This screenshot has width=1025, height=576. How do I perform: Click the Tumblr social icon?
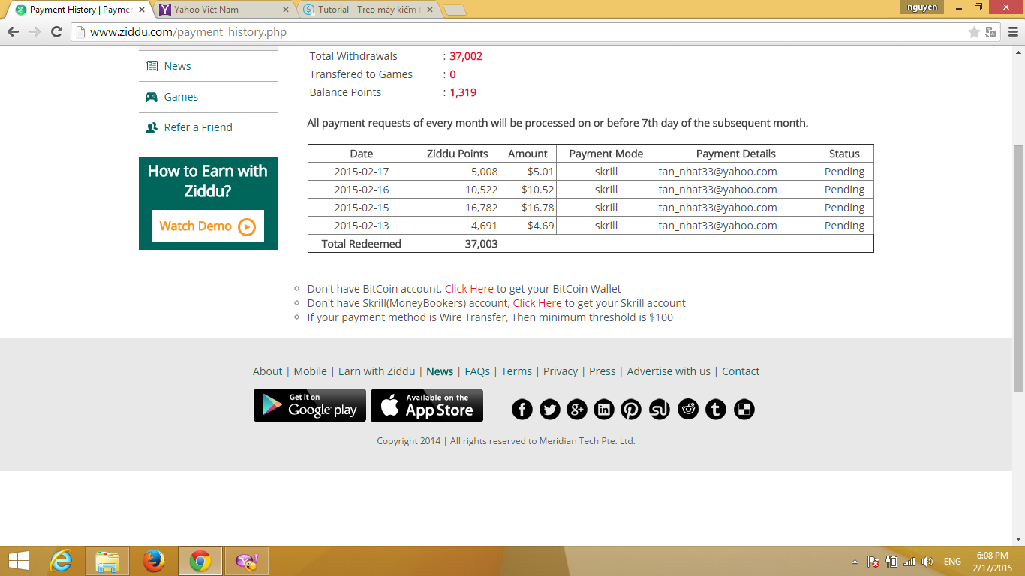click(x=716, y=409)
